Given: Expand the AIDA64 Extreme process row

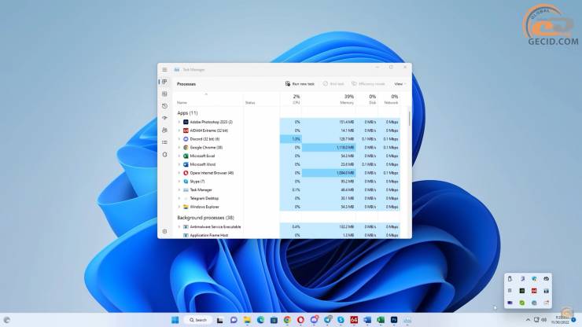Looking at the screenshot, I should click(179, 130).
